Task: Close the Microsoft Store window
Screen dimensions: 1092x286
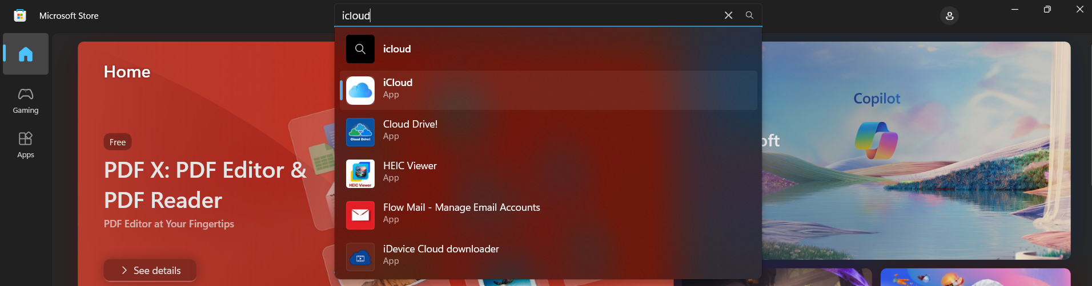Action: tap(1079, 9)
